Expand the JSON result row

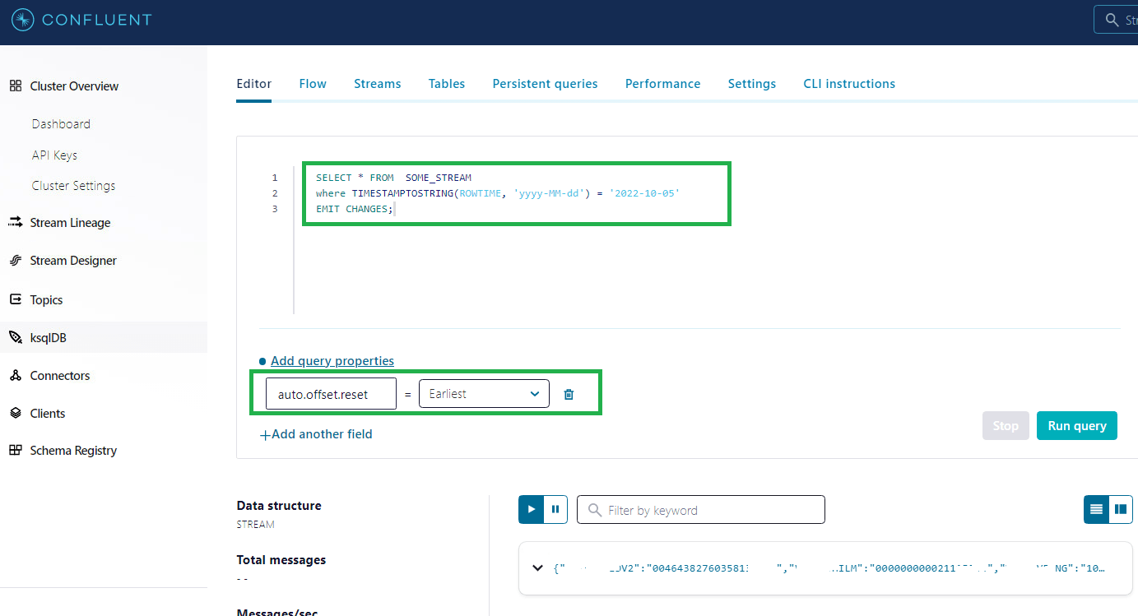pos(537,567)
